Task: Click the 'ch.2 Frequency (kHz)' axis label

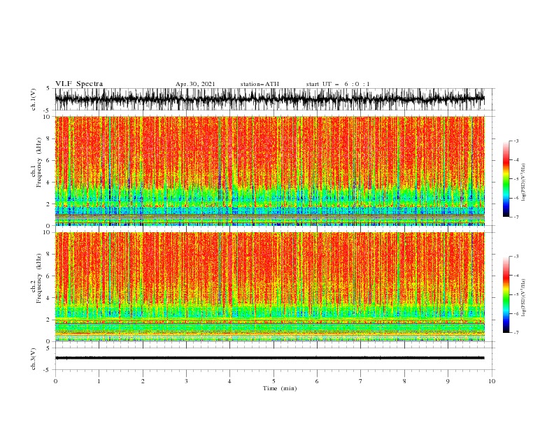Action: 36,278
